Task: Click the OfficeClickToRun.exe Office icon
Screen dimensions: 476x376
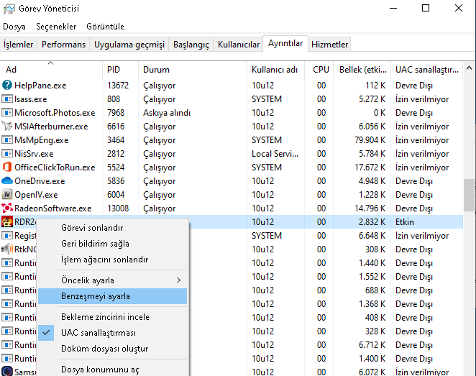Action: click(x=7, y=168)
